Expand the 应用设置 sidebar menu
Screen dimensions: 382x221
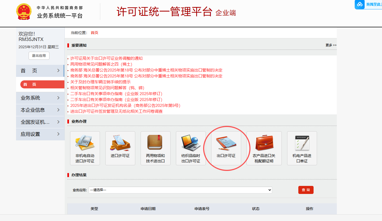tap(40, 134)
